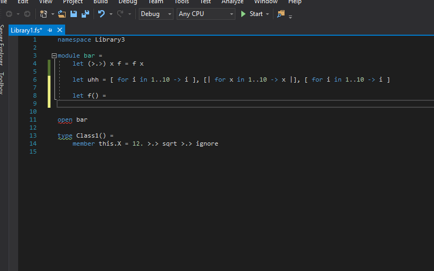Click the 'Class1()' text on line 13
The height and width of the screenshot is (271, 434).
point(91,135)
